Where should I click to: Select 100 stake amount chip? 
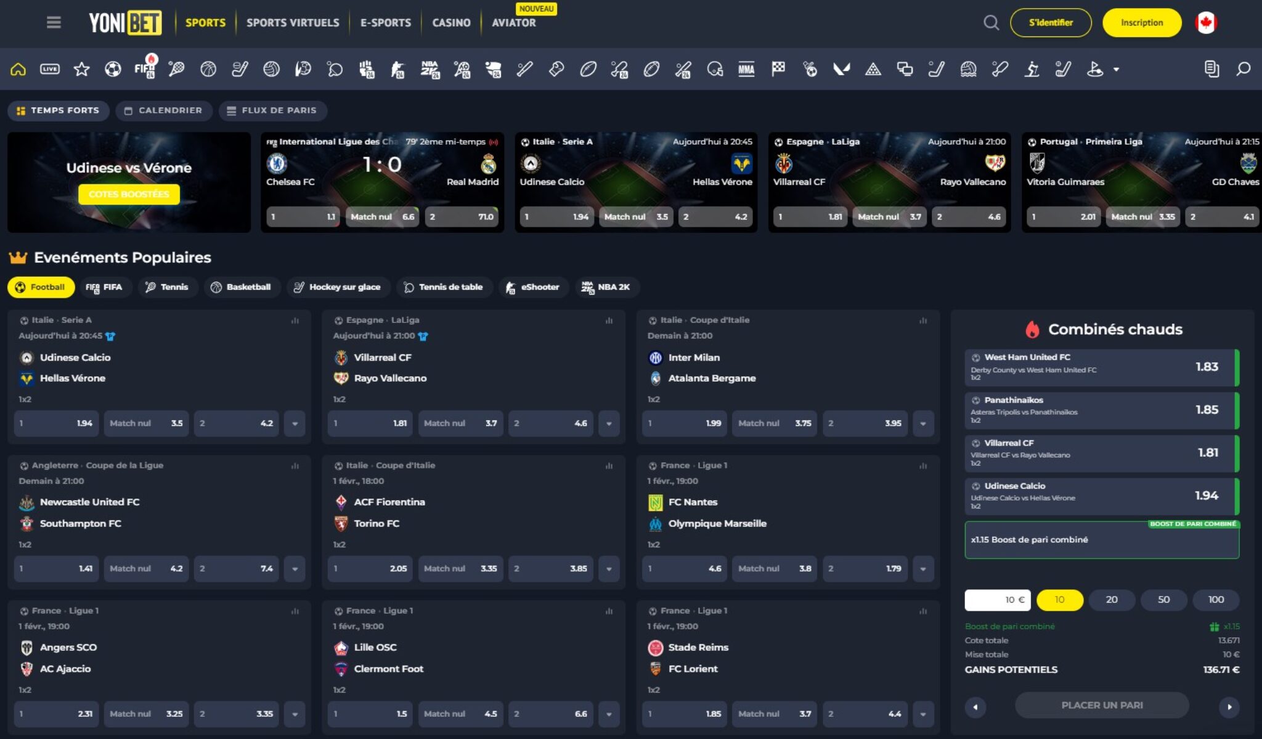1216,600
